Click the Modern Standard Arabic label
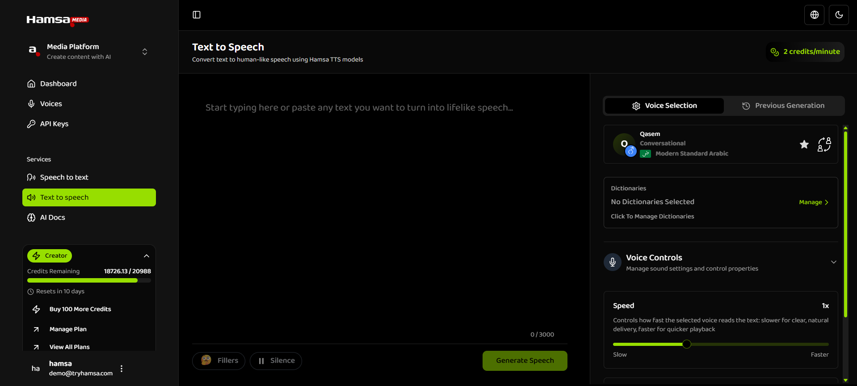This screenshot has height=386, width=857. [692, 154]
